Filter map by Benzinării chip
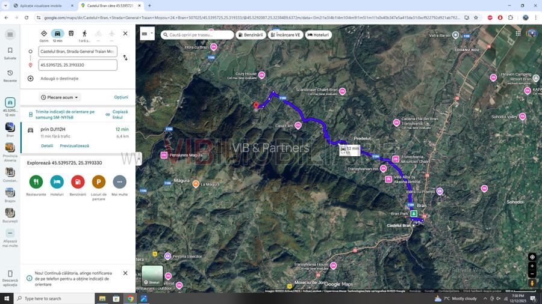 click(251, 35)
